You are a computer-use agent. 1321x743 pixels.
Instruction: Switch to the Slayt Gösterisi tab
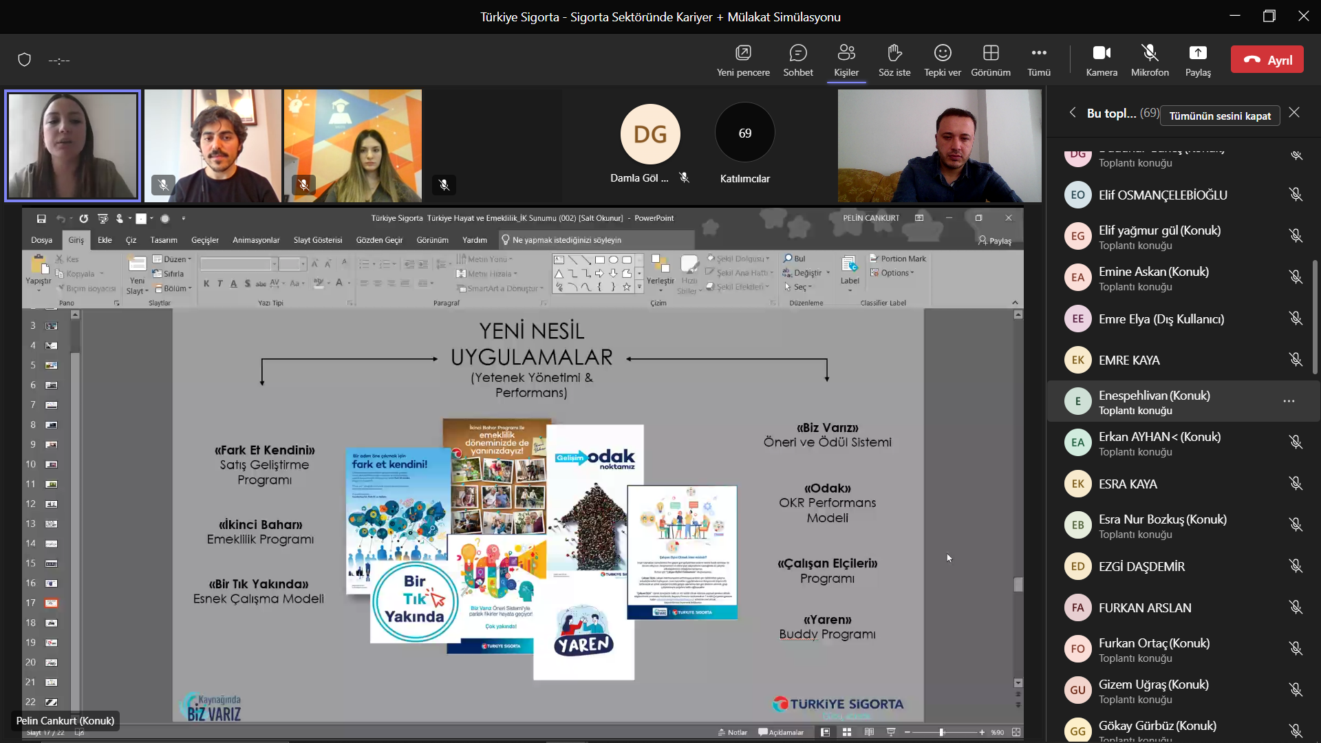[x=318, y=240]
